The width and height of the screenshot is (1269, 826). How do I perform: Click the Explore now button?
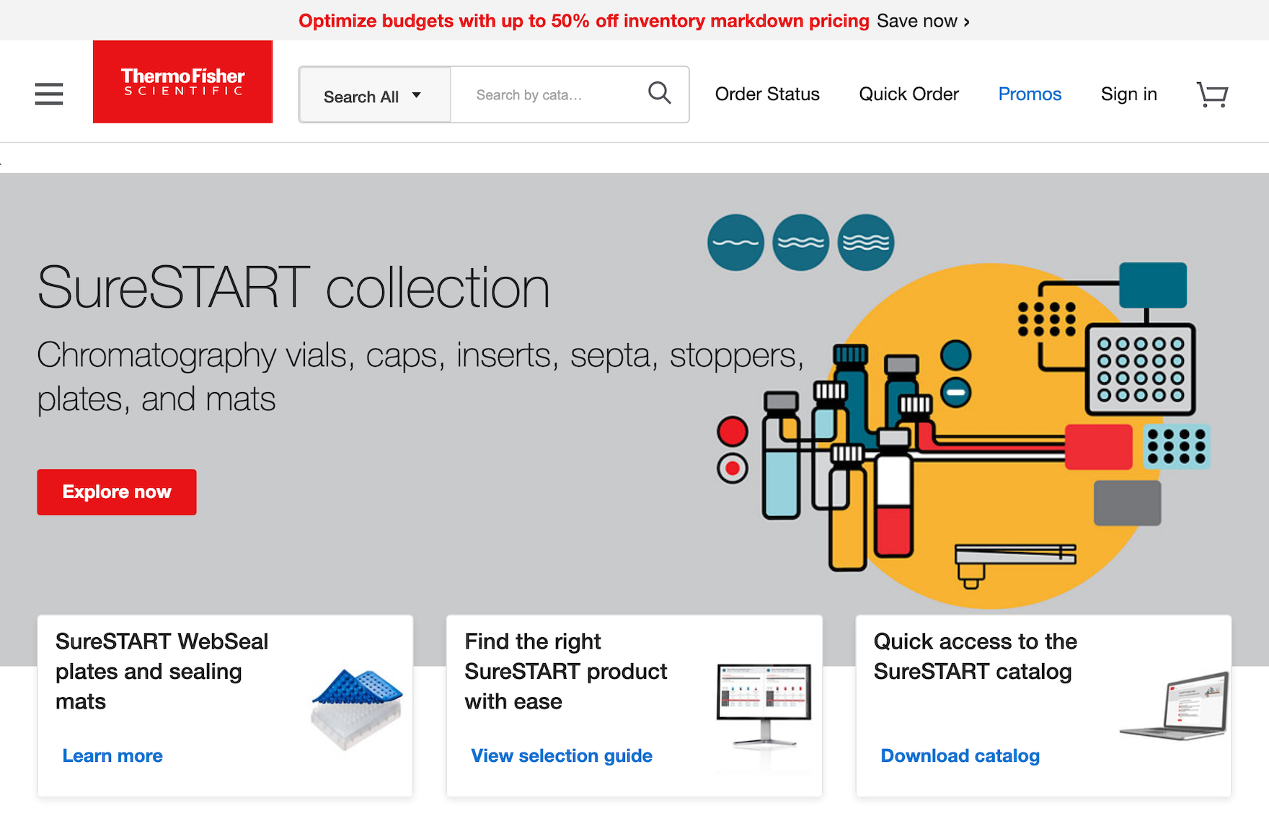[117, 492]
